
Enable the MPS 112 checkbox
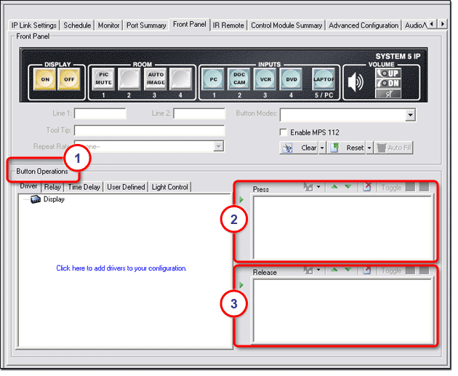pyautogui.click(x=284, y=132)
